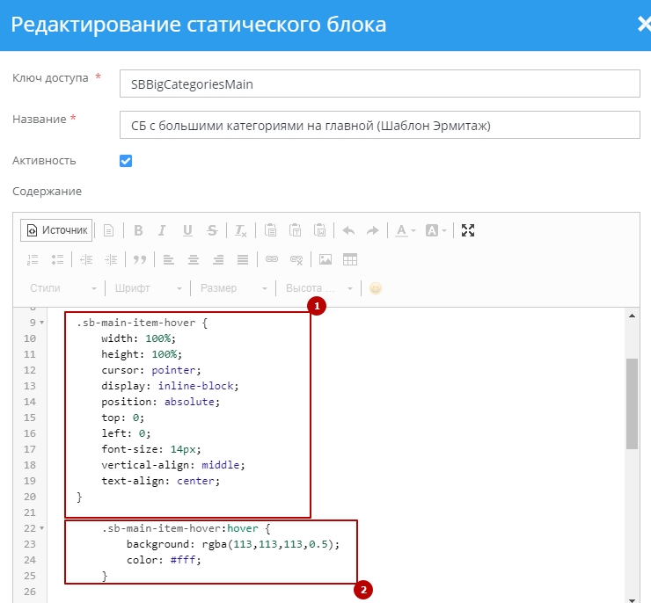Click the maximize editor icon
Image resolution: width=651 pixels, height=603 pixels.
[x=468, y=230]
